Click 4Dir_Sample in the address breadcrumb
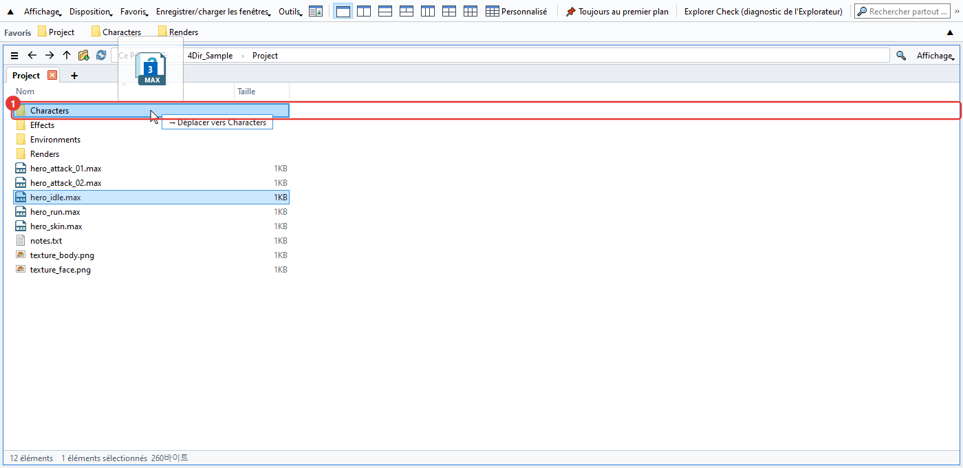963x468 pixels. 210,56
